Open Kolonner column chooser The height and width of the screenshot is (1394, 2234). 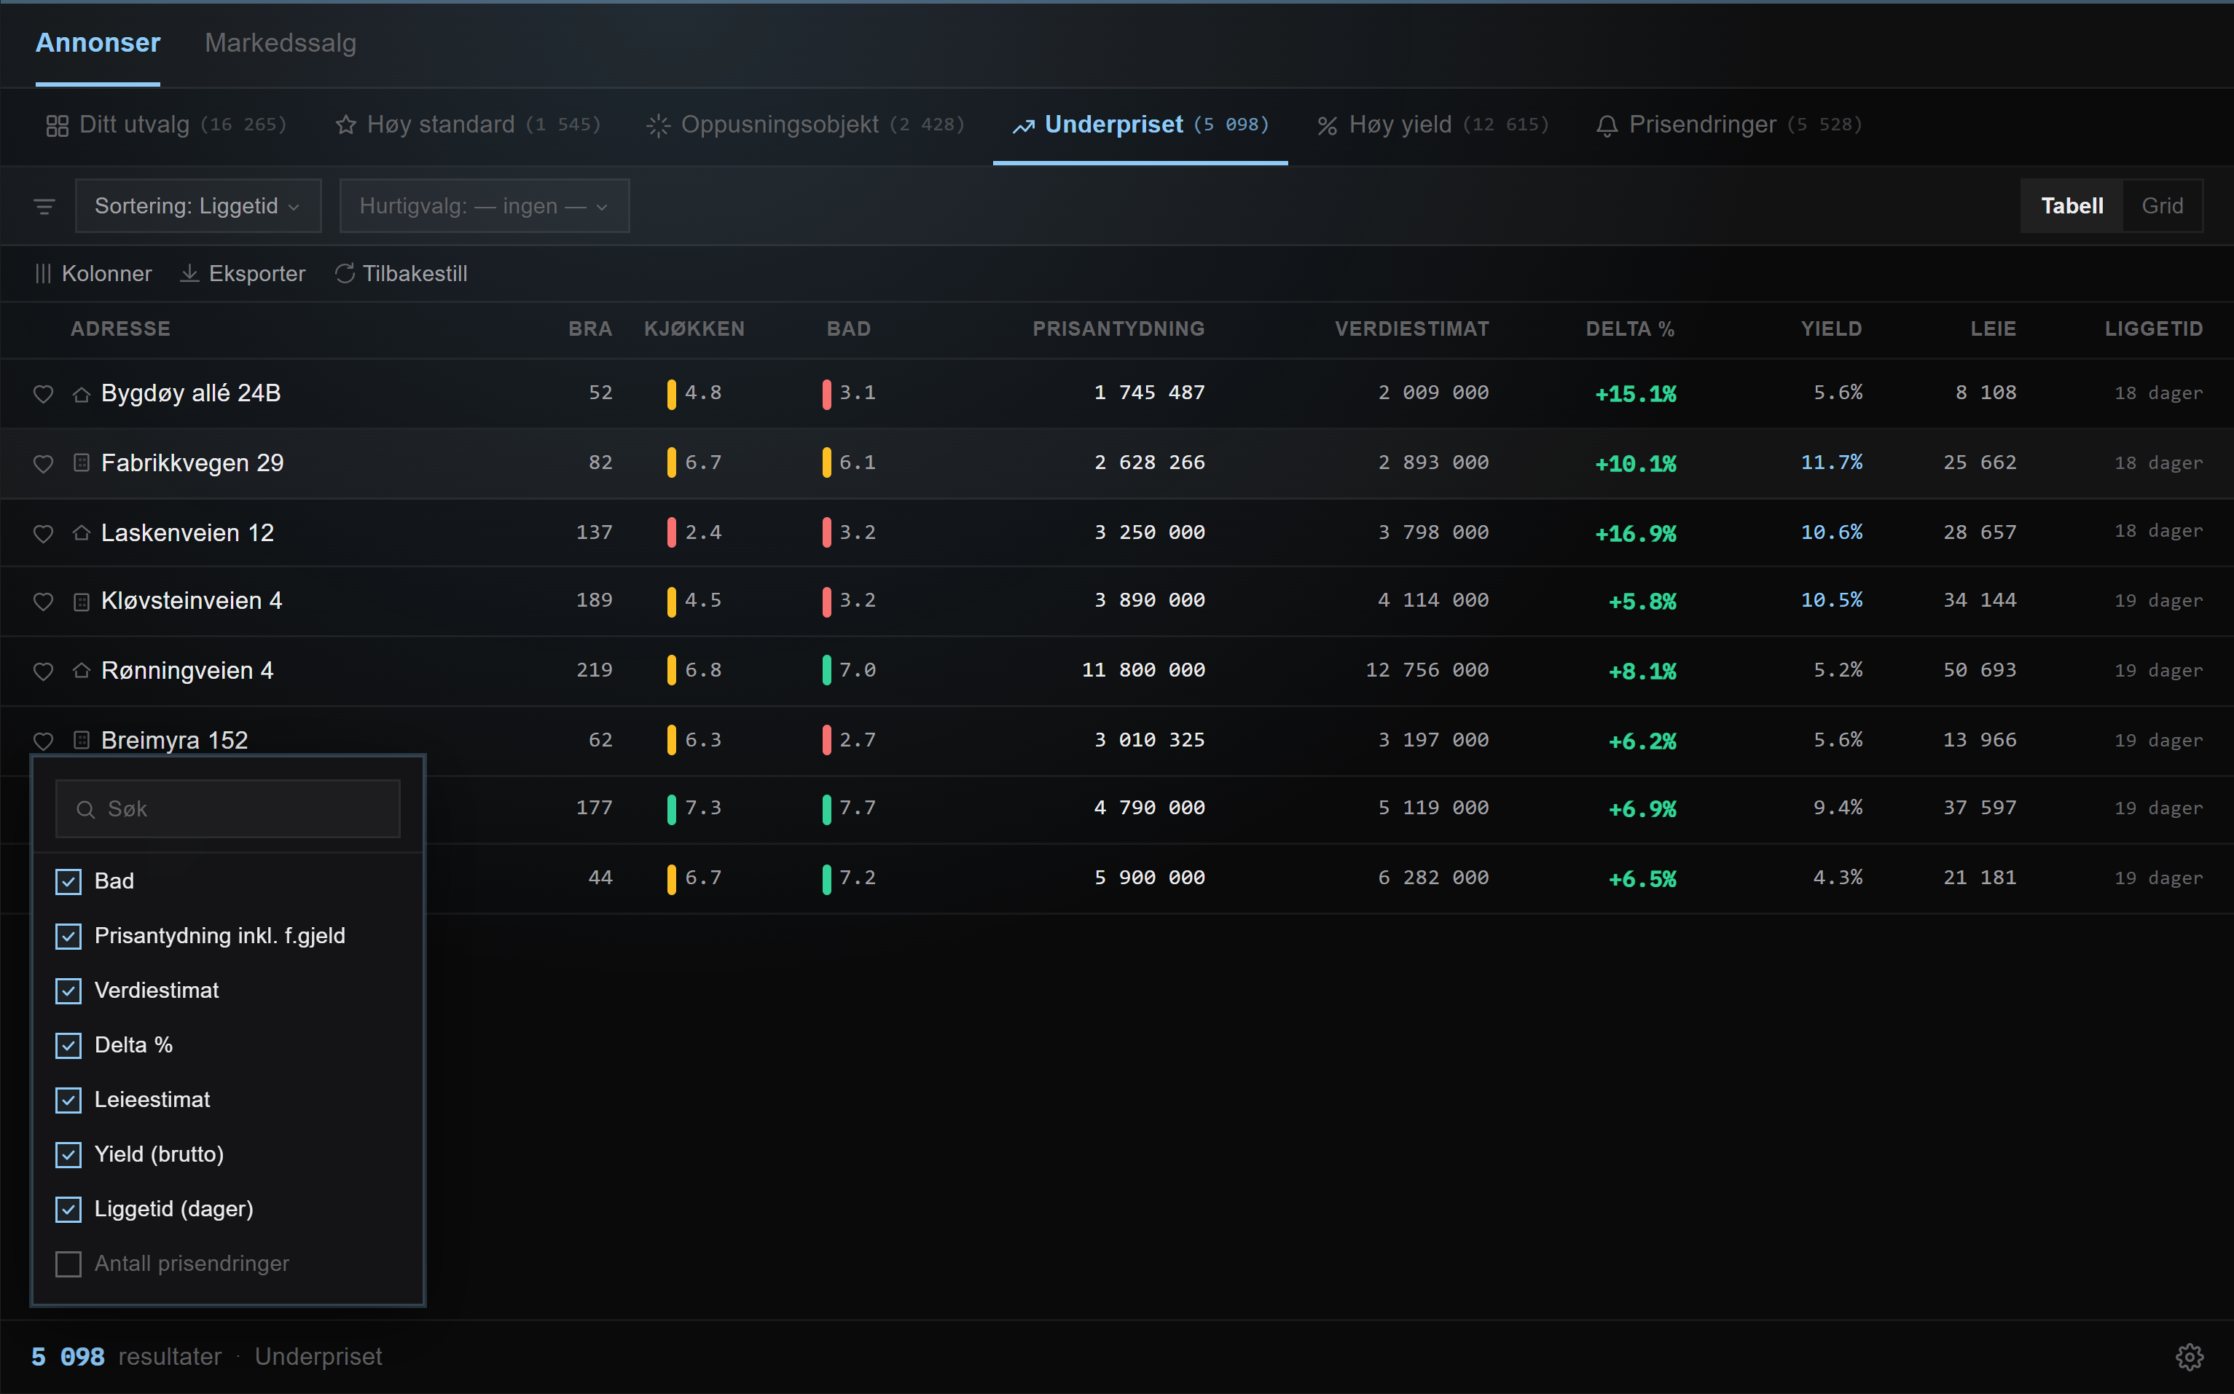pos(93,274)
